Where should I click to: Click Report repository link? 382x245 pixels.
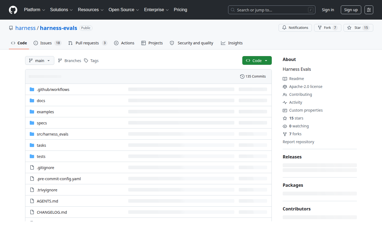tap(299, 142)
